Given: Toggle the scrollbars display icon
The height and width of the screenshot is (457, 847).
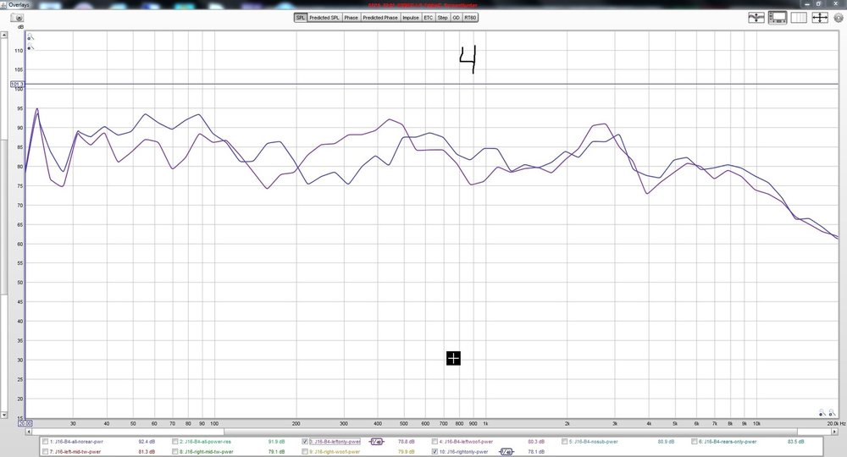Looking at the screenshot, I should pyautogui.click(x=778, y=18).
